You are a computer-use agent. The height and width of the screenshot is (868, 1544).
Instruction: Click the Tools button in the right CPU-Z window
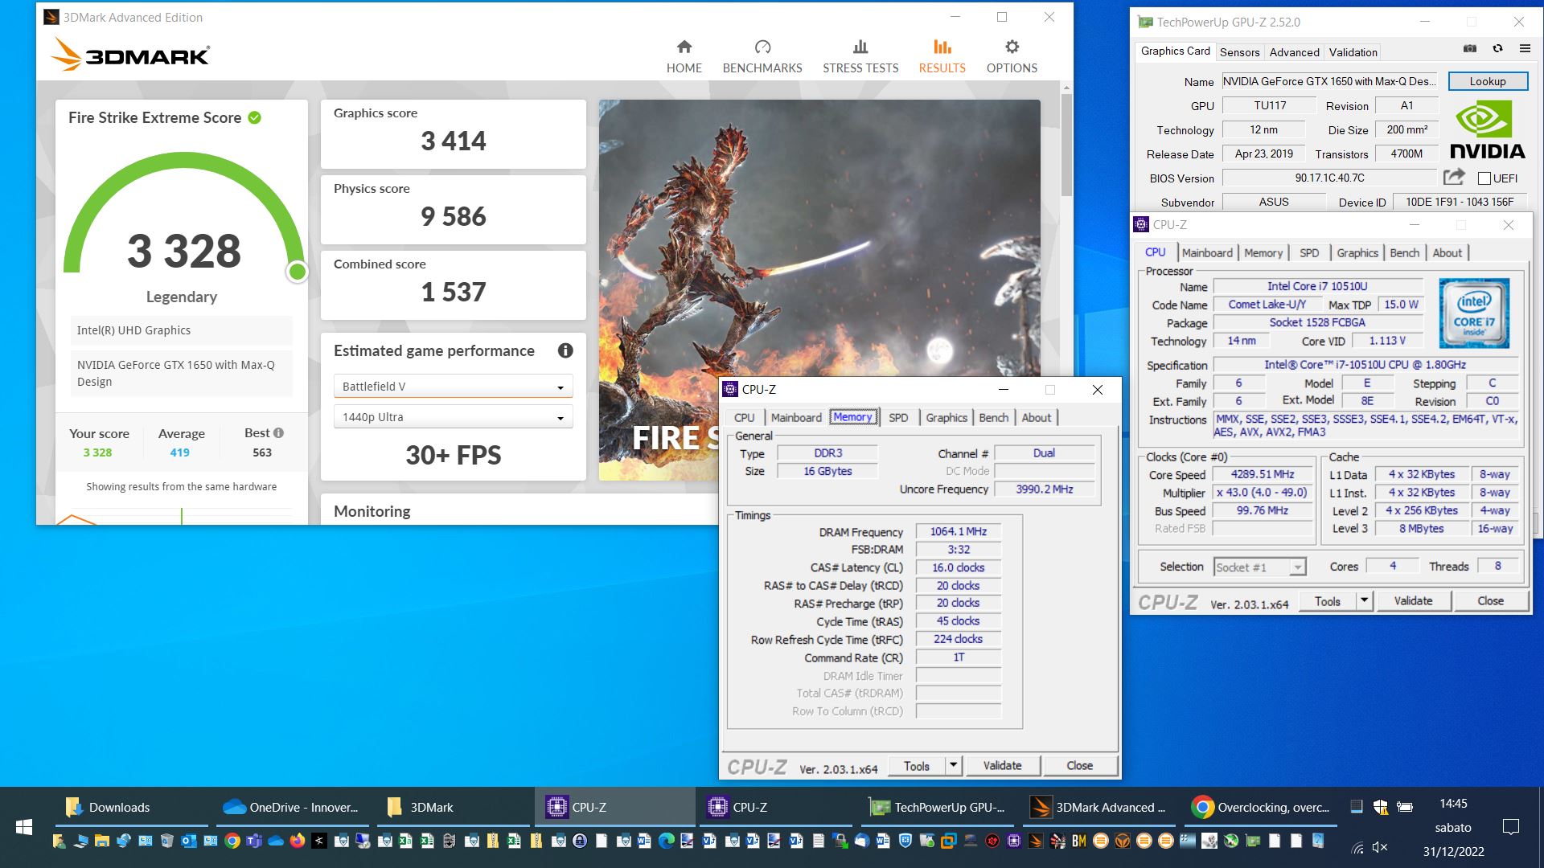click(1327, 600)
